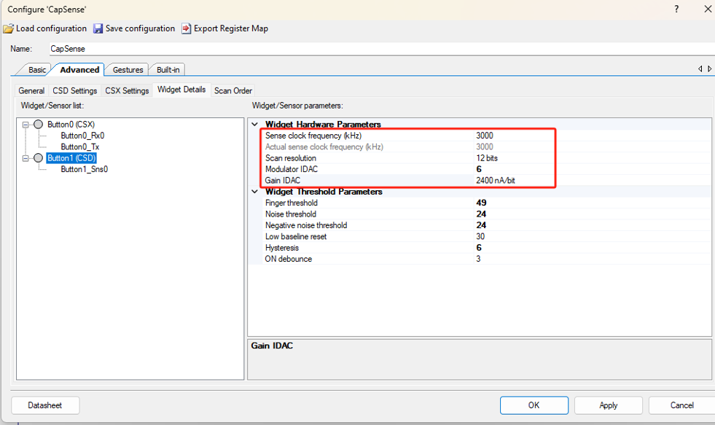
Task: Click the Button1 (CSD) widget circle icon
Action: pos(39,157)
